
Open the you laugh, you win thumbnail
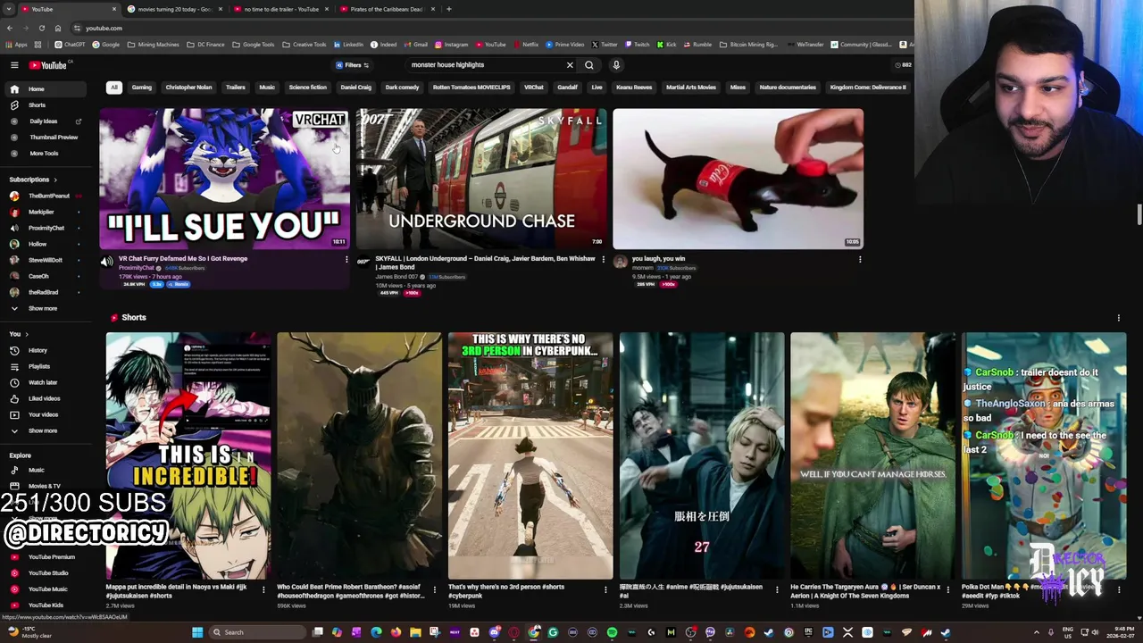point(738,179)
